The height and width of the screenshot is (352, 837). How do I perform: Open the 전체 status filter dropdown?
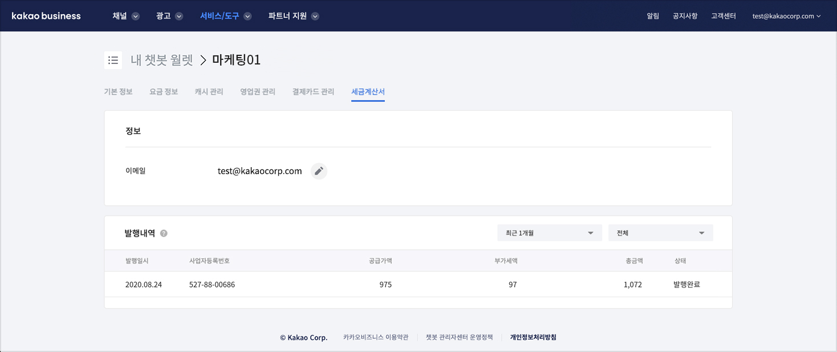pyautogui.click(x=660, y=233)
